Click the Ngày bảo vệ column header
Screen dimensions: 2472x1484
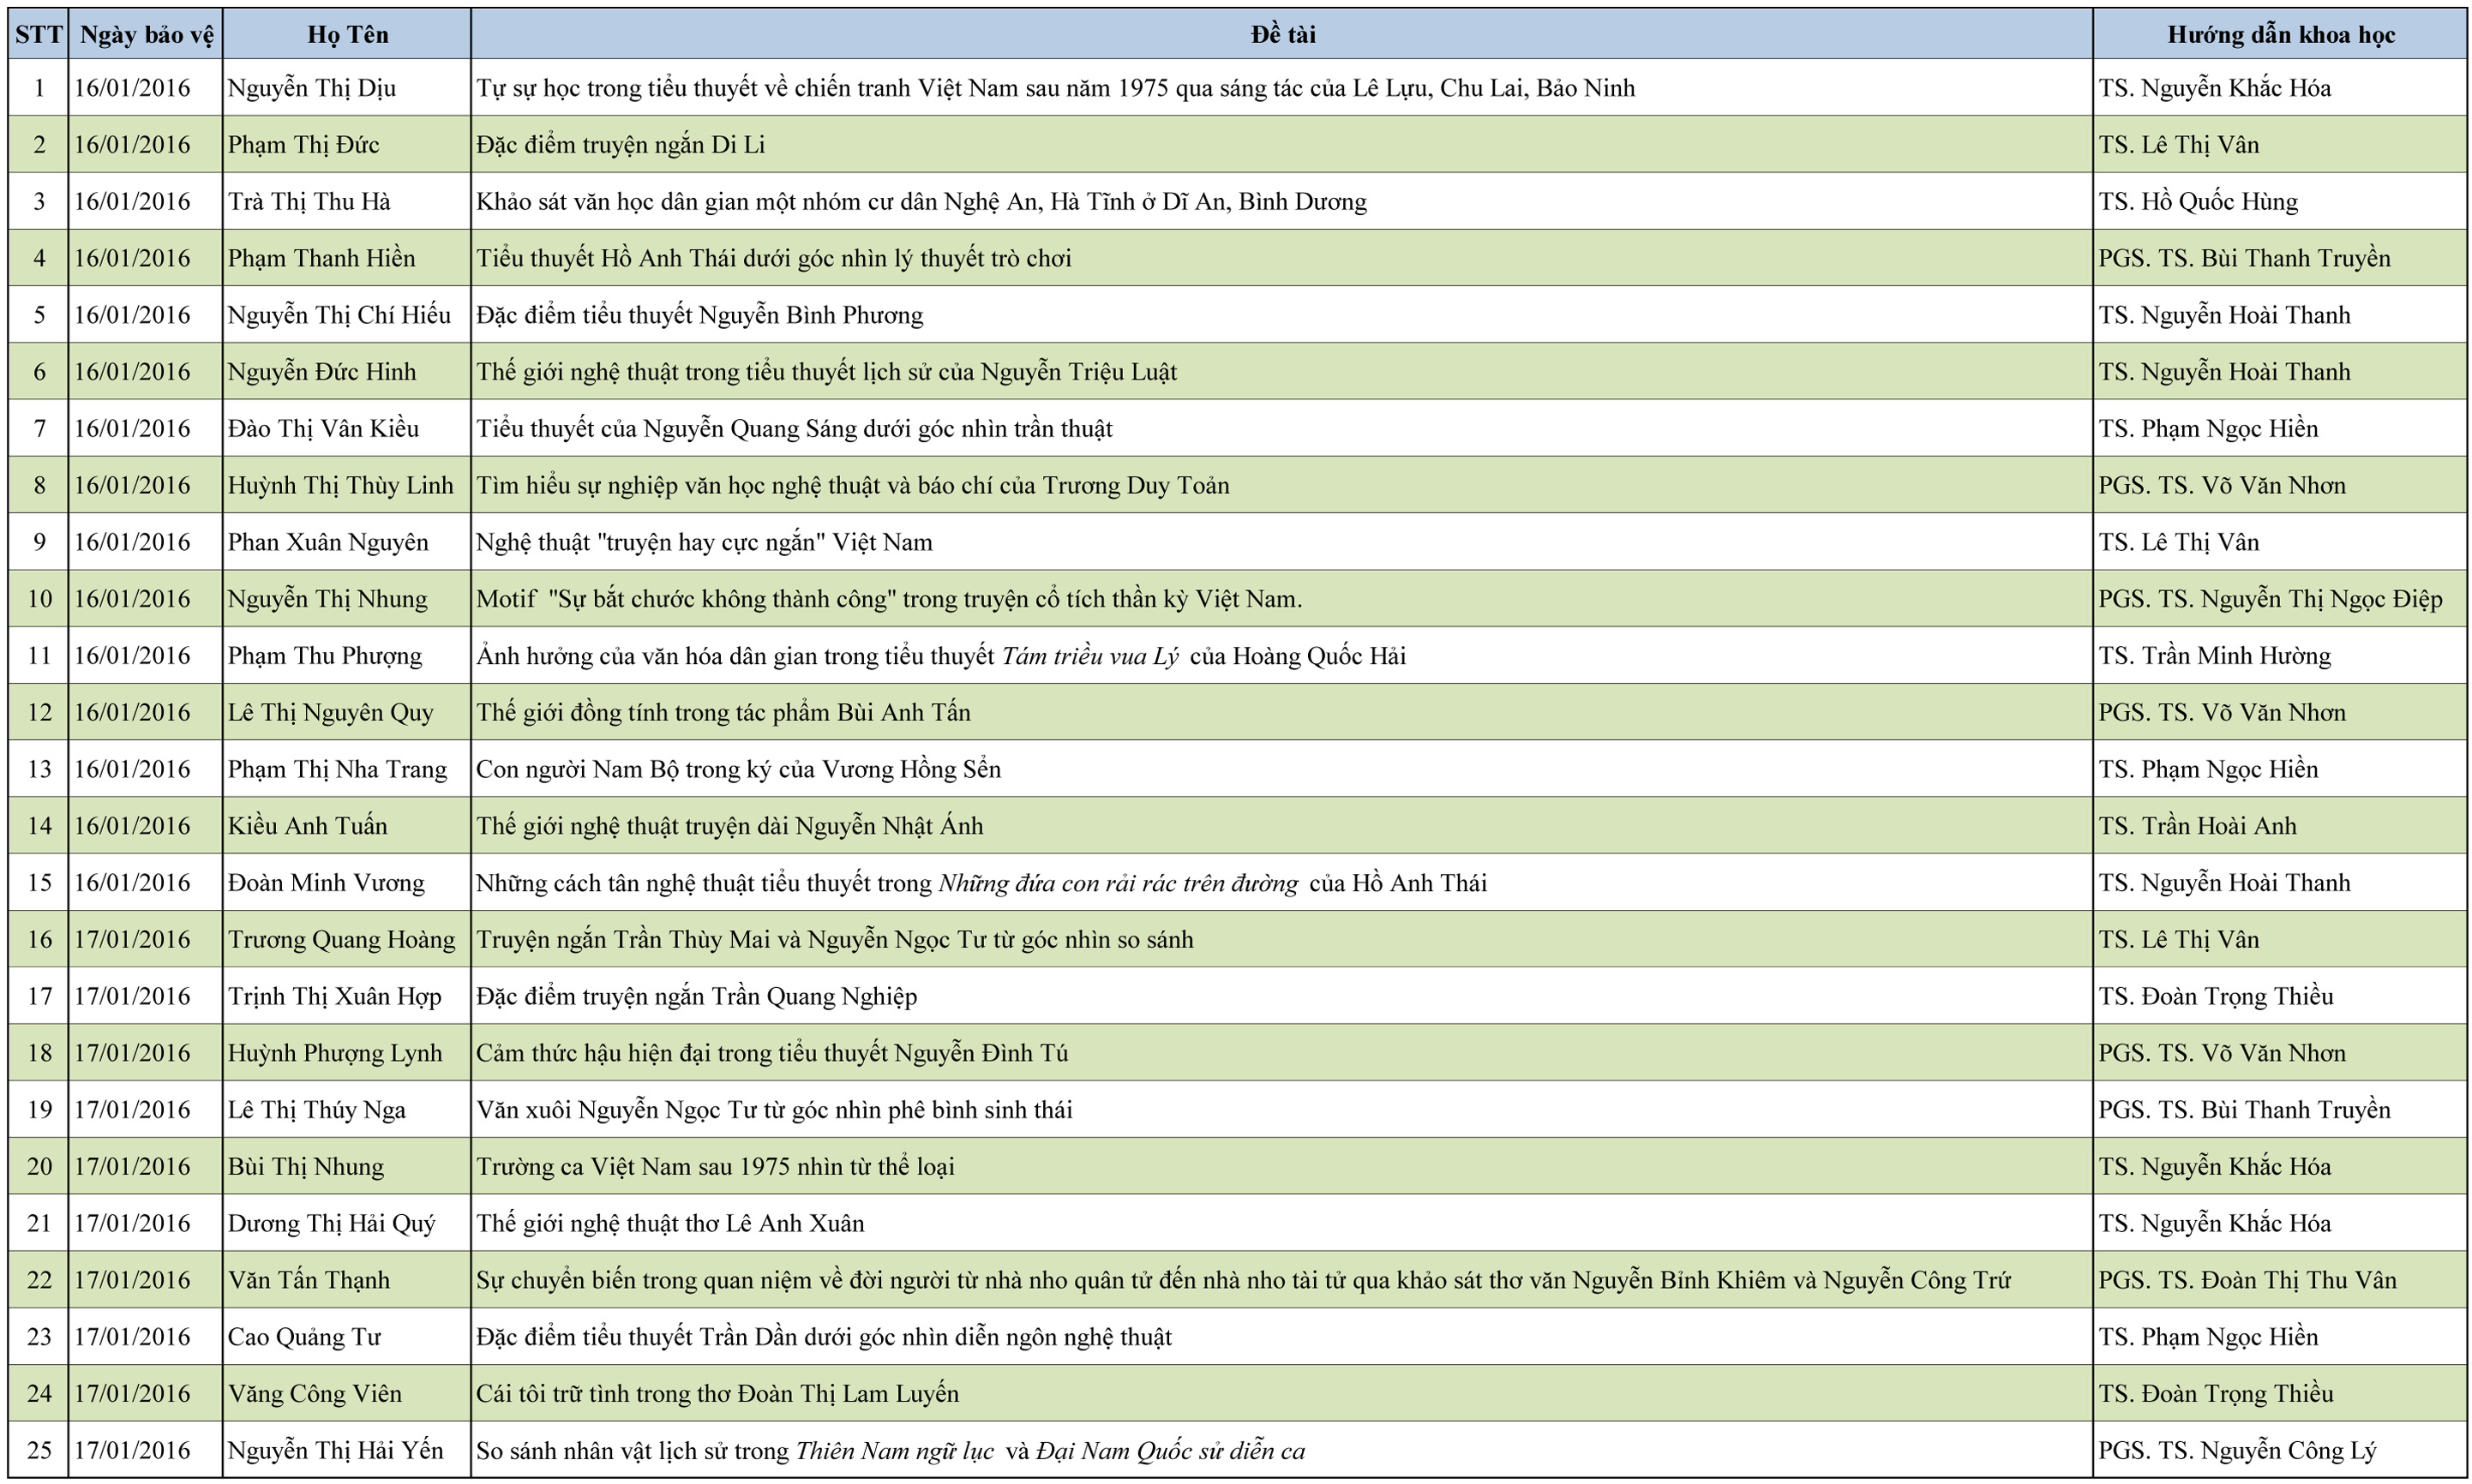pyautogui.click(x=146, y=35)
